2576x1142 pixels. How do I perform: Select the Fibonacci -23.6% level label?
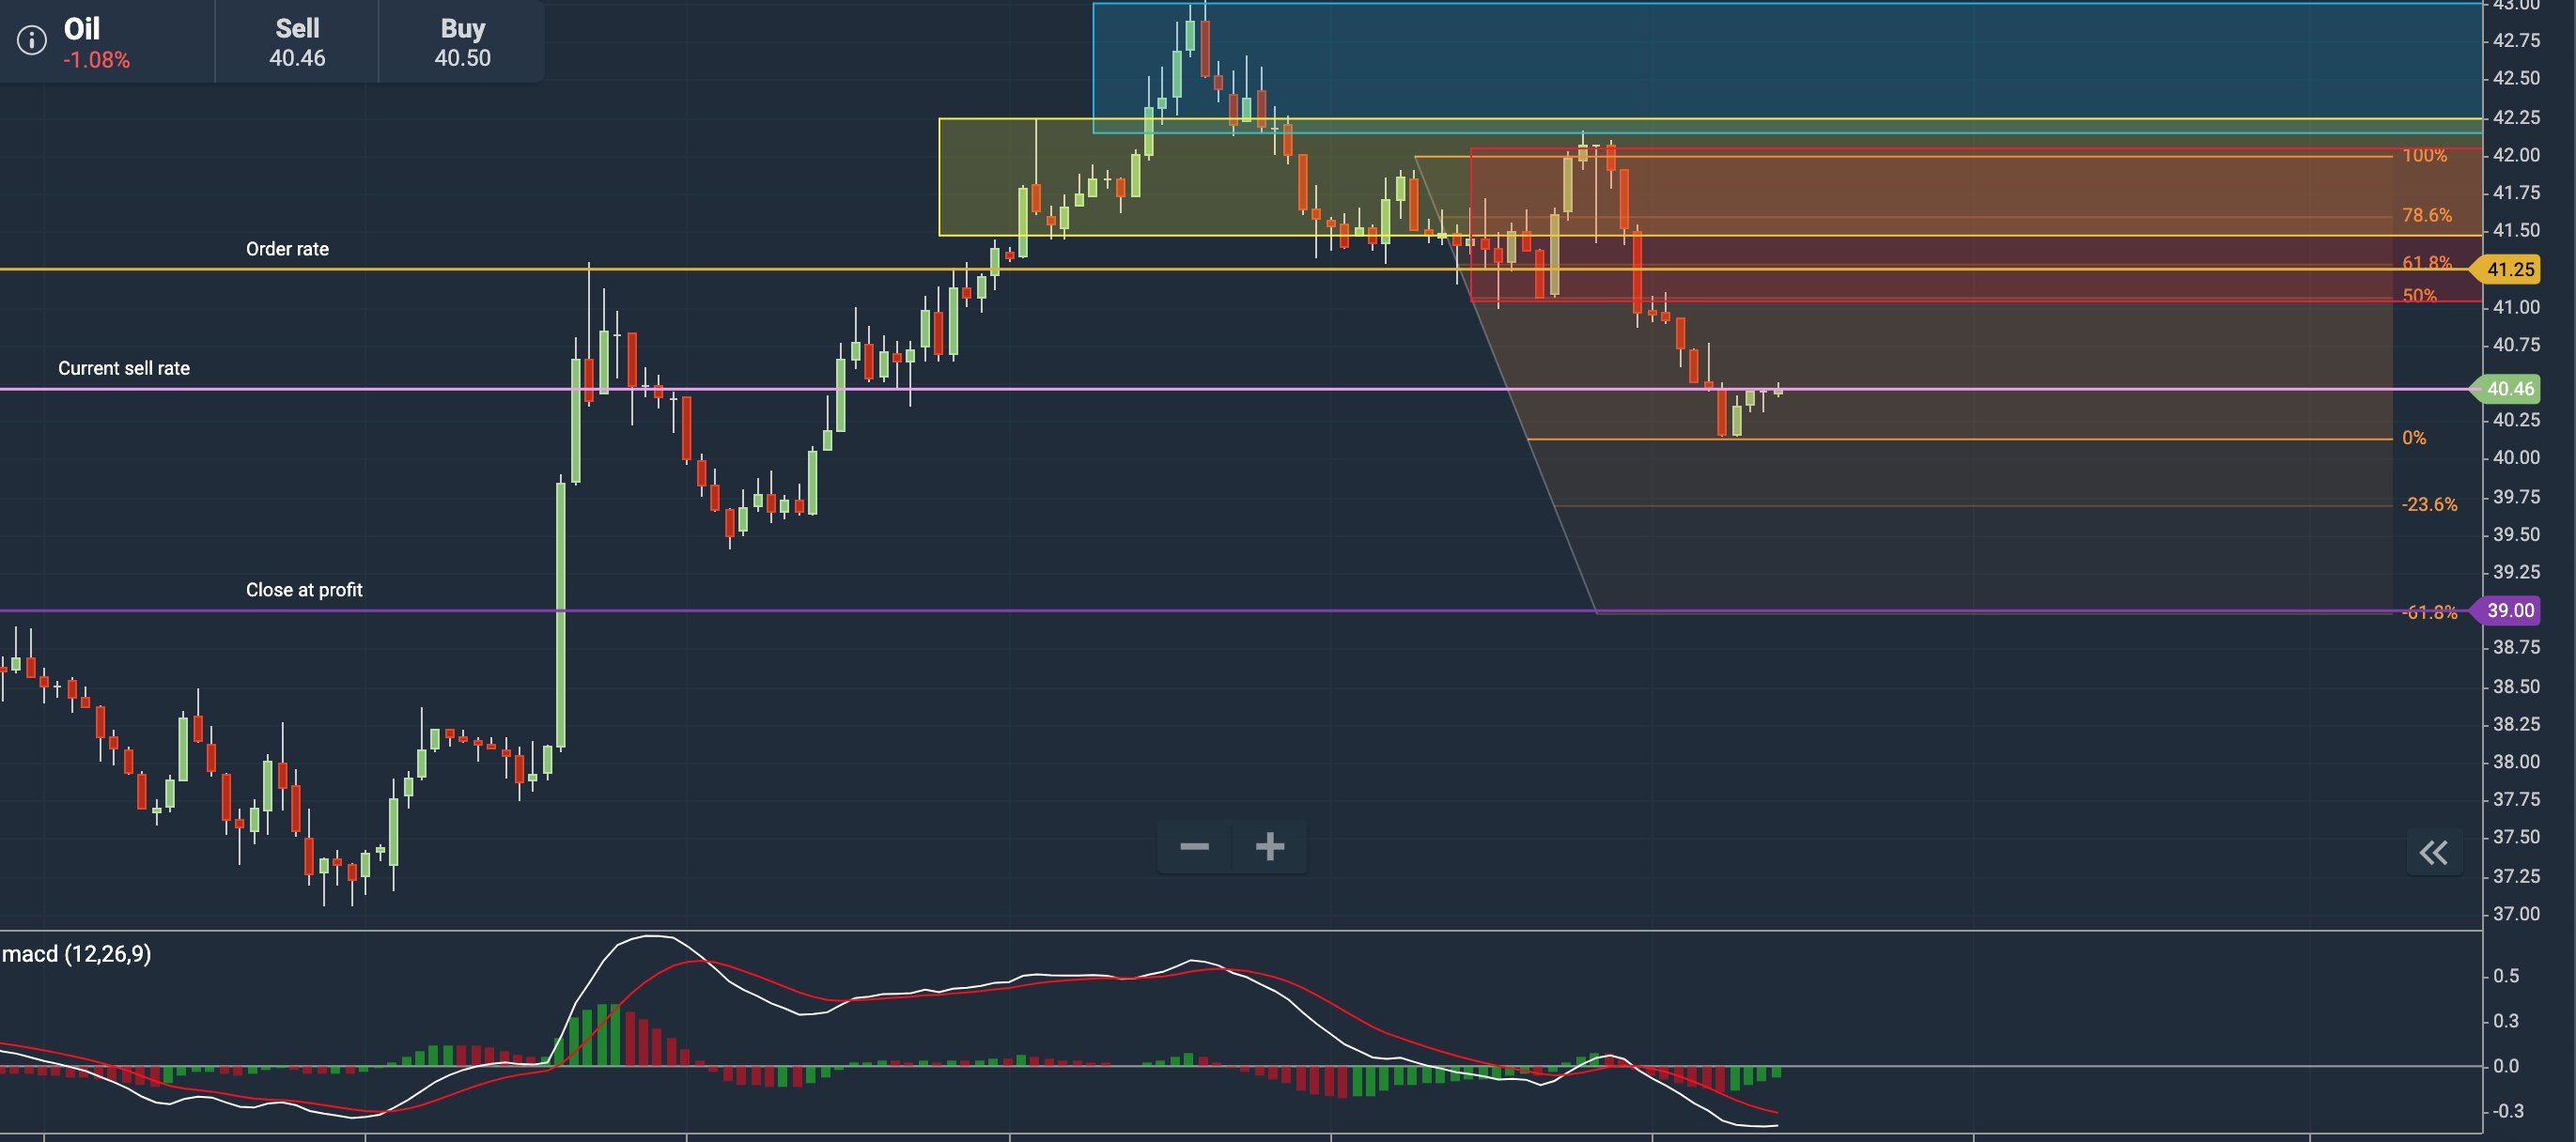(2429, 505)
